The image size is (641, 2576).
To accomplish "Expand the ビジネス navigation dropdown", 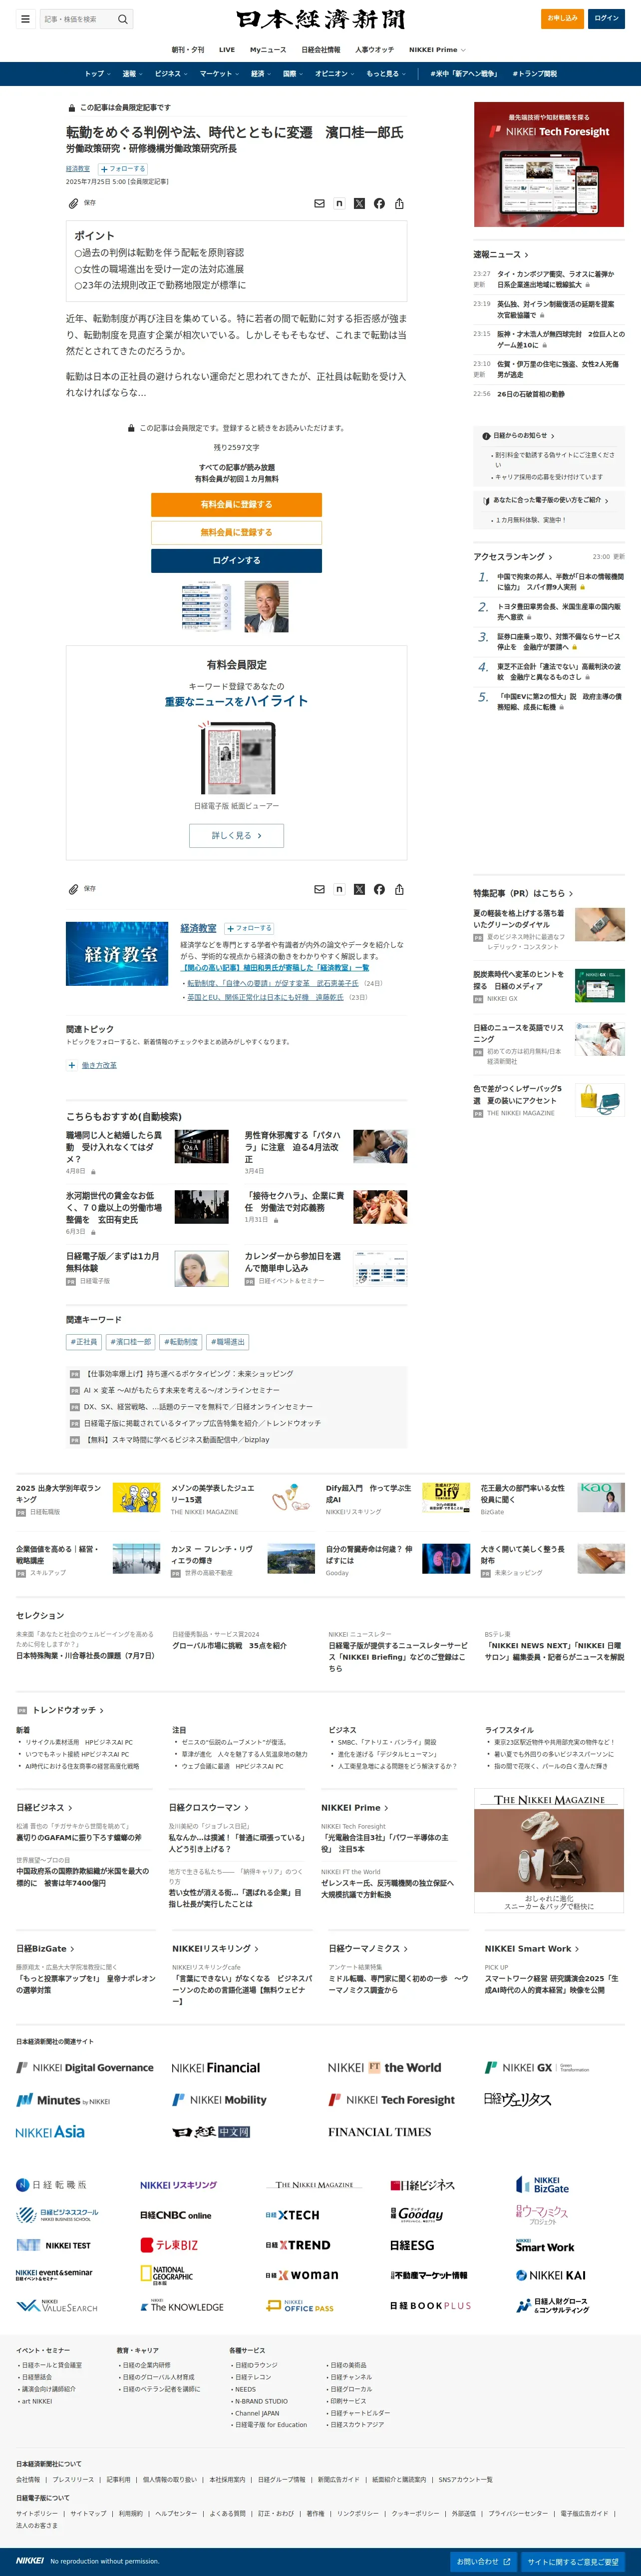I will coord(171,73).
